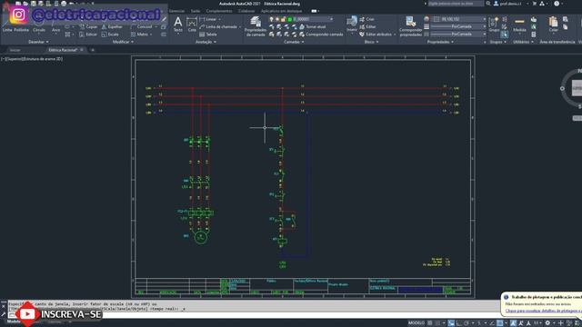Expand the Utilitários panel
The image size is (582, 327).
coord(523,42)
